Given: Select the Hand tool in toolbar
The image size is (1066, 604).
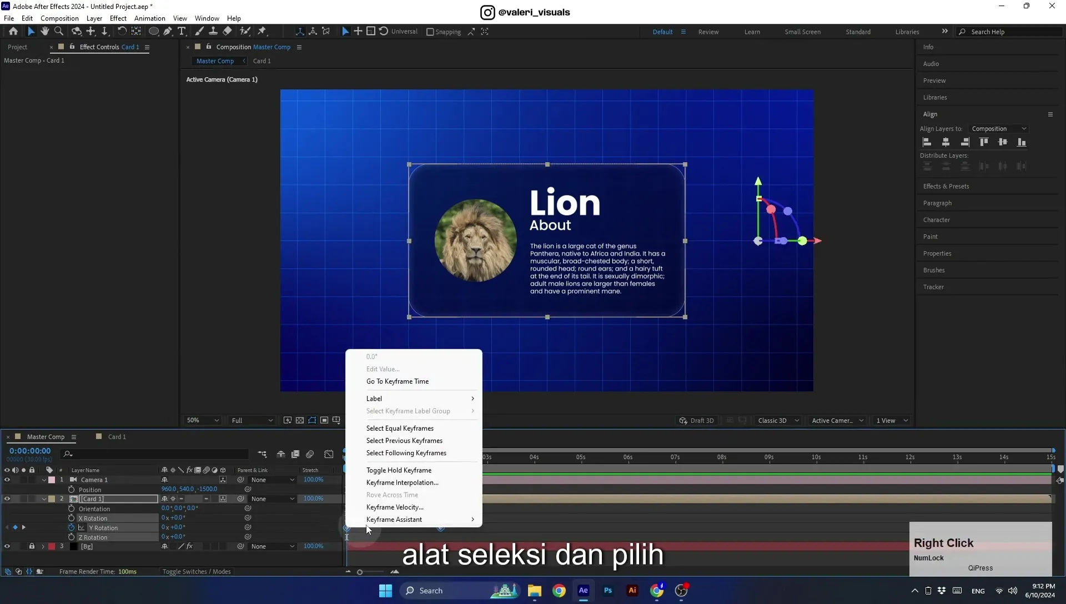Looking at the screenshot, I should pos(45,32).
